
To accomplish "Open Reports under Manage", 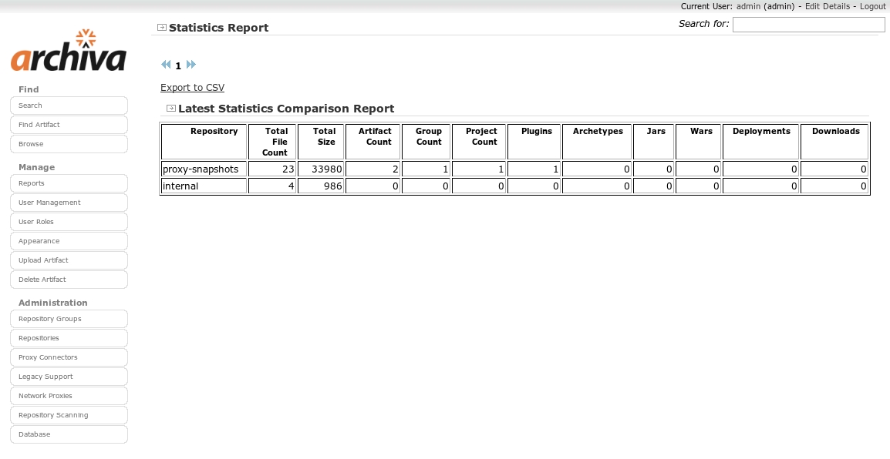I will click(69, 183).
